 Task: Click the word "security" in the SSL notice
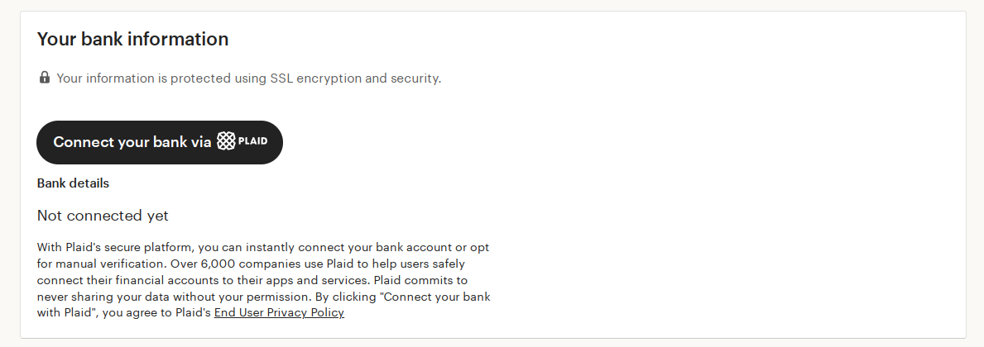point(415,78)
